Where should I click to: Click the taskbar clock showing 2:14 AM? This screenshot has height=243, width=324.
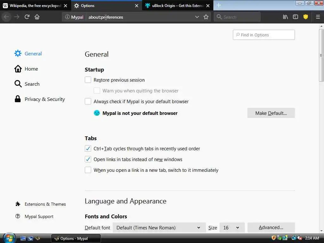coord(312,238)
